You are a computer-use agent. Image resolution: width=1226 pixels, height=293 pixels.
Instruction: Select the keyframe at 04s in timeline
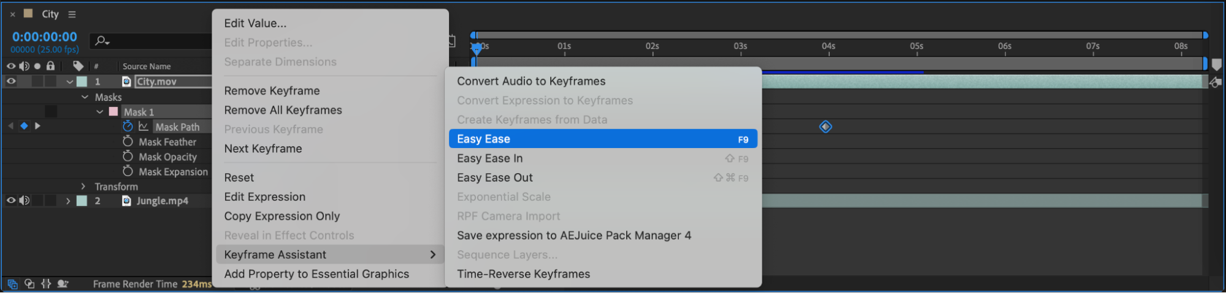click(826, 127)
